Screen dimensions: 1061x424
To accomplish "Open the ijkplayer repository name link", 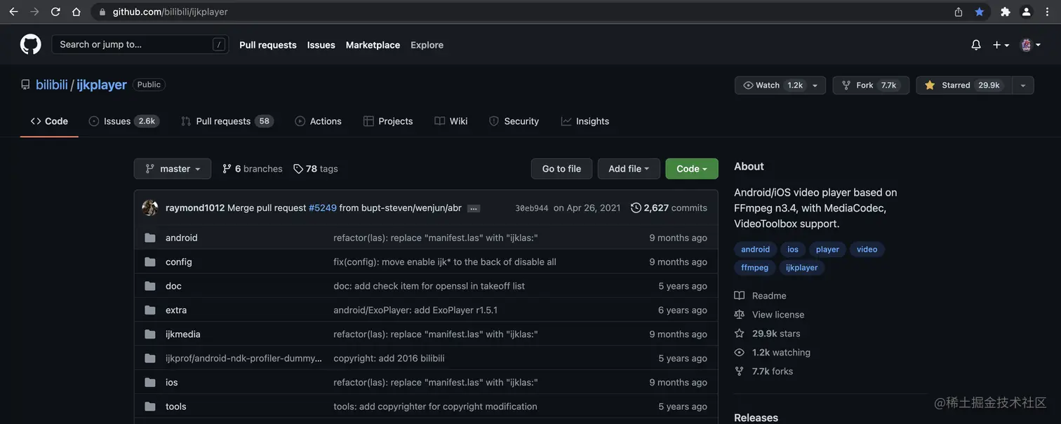I will tap(102, 85).
